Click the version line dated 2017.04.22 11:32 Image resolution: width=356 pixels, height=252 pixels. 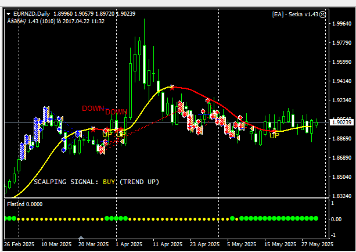[56, 21]
